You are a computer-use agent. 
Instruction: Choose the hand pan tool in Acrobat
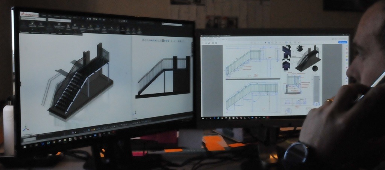(269, 43)
